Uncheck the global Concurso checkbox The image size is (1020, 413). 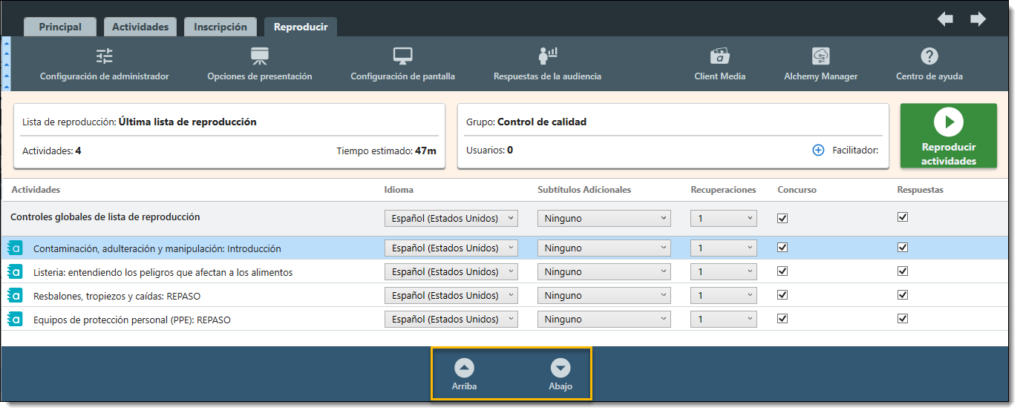point(782,218)
